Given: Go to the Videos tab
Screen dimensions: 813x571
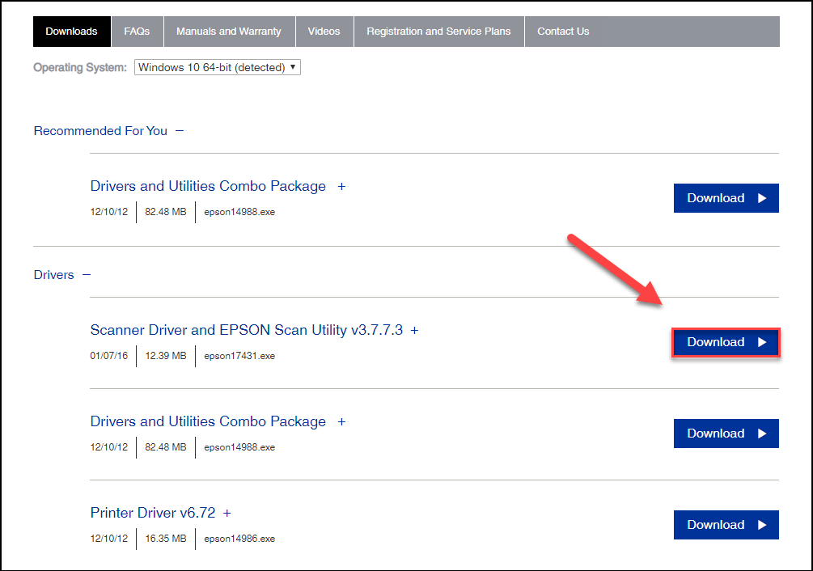Looking at the screenshot, I should [324, 32].
